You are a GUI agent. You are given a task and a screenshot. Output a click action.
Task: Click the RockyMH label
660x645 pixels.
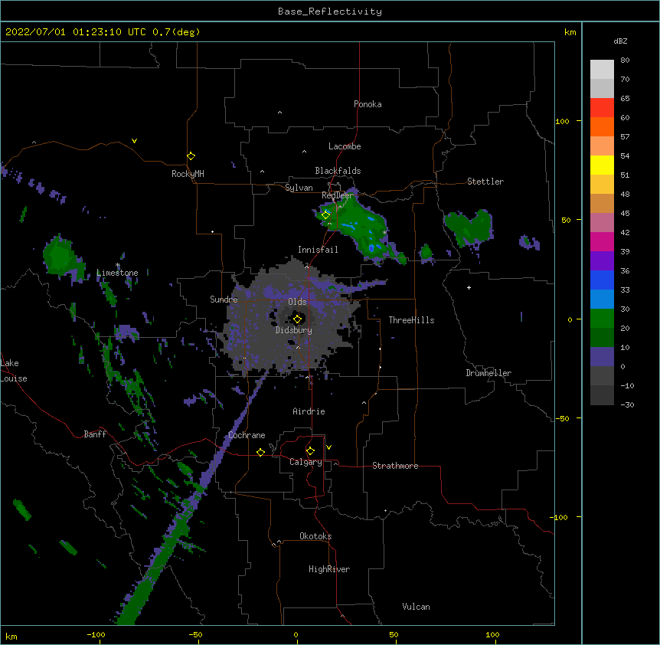188,174
